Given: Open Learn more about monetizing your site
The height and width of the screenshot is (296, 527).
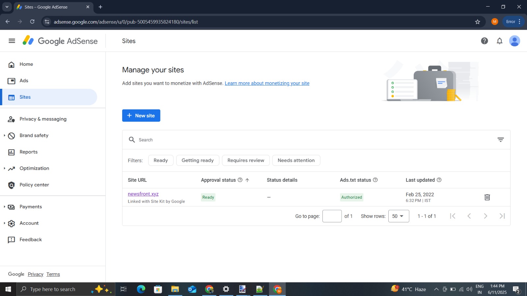Looking at the screenshot, I should [x=267, y=83].
